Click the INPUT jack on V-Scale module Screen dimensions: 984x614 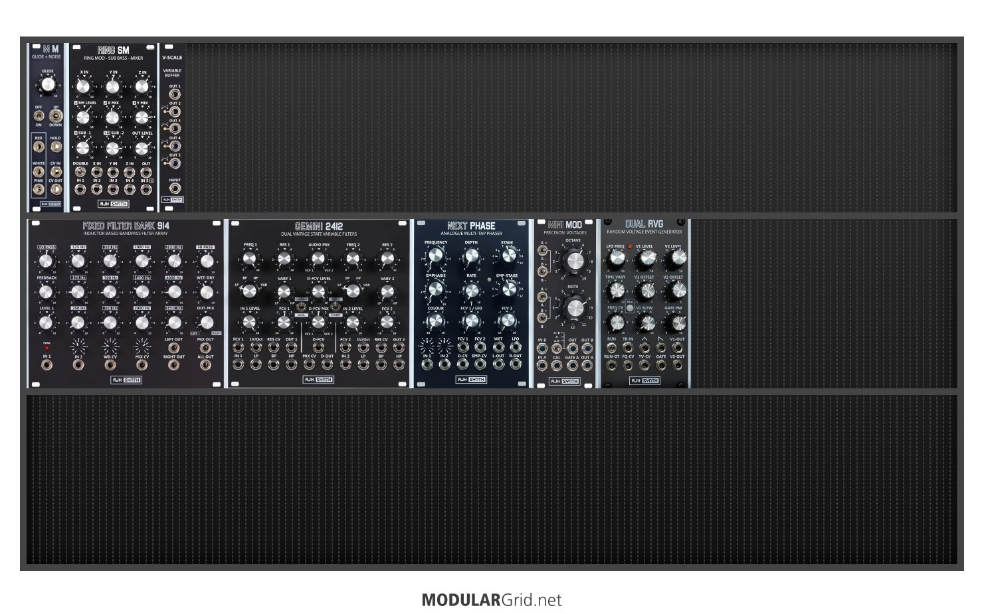[175, 189]
